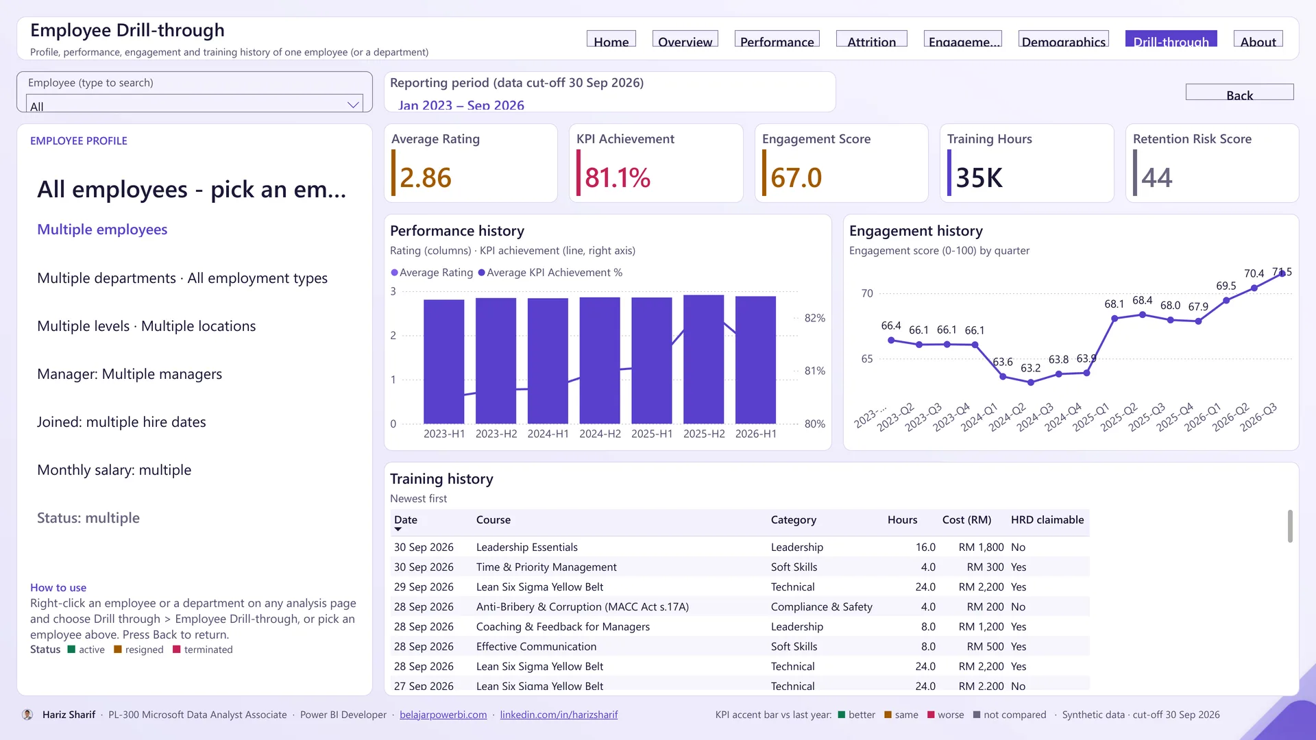Click the Retention Risk Score 44 card
Screen dimensions: 1316x740
(x=1213, y=163)
